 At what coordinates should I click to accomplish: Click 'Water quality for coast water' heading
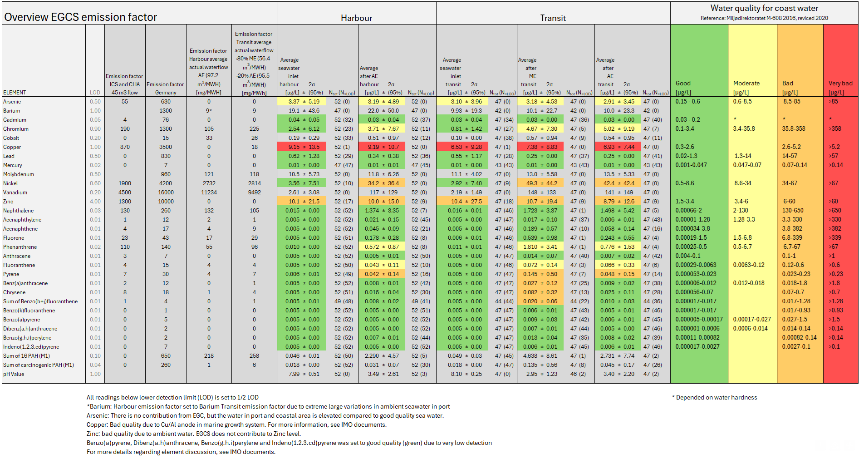coord(764,8)
